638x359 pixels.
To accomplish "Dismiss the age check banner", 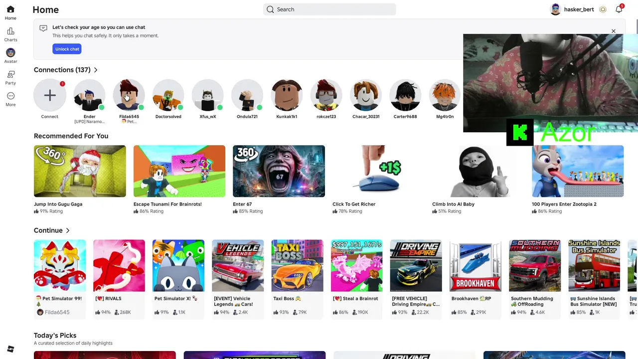I will (x=614, y=31).
